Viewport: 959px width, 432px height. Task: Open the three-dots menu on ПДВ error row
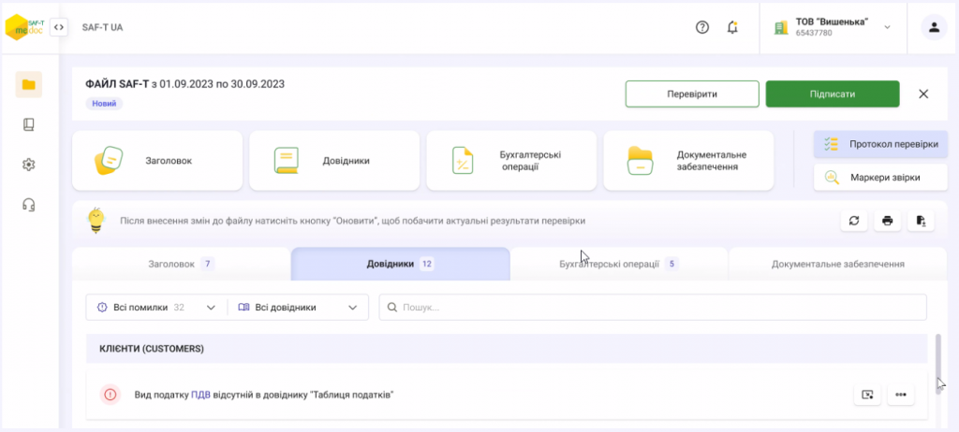click(x=901, y=395)
